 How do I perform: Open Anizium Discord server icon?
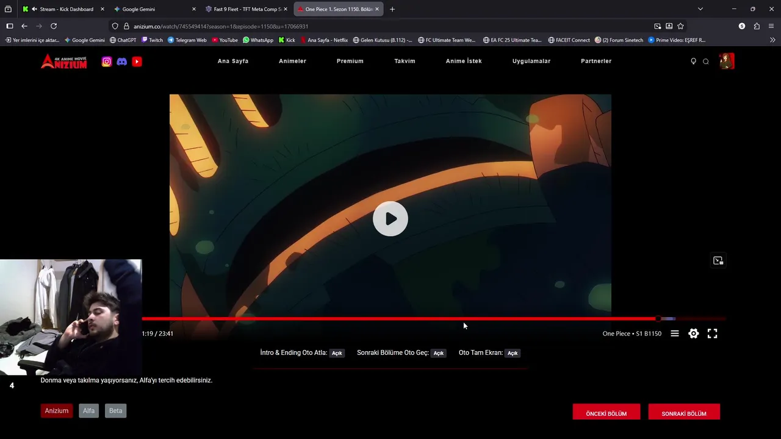coord(122,62)
